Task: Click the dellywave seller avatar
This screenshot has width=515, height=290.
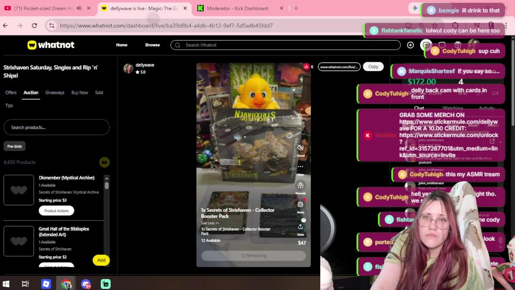Action: coord(128,68)
